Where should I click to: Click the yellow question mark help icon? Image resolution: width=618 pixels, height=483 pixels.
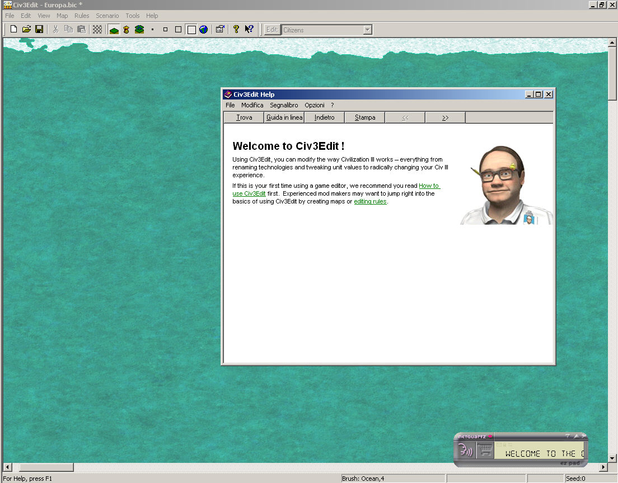[x=236, y=30]
